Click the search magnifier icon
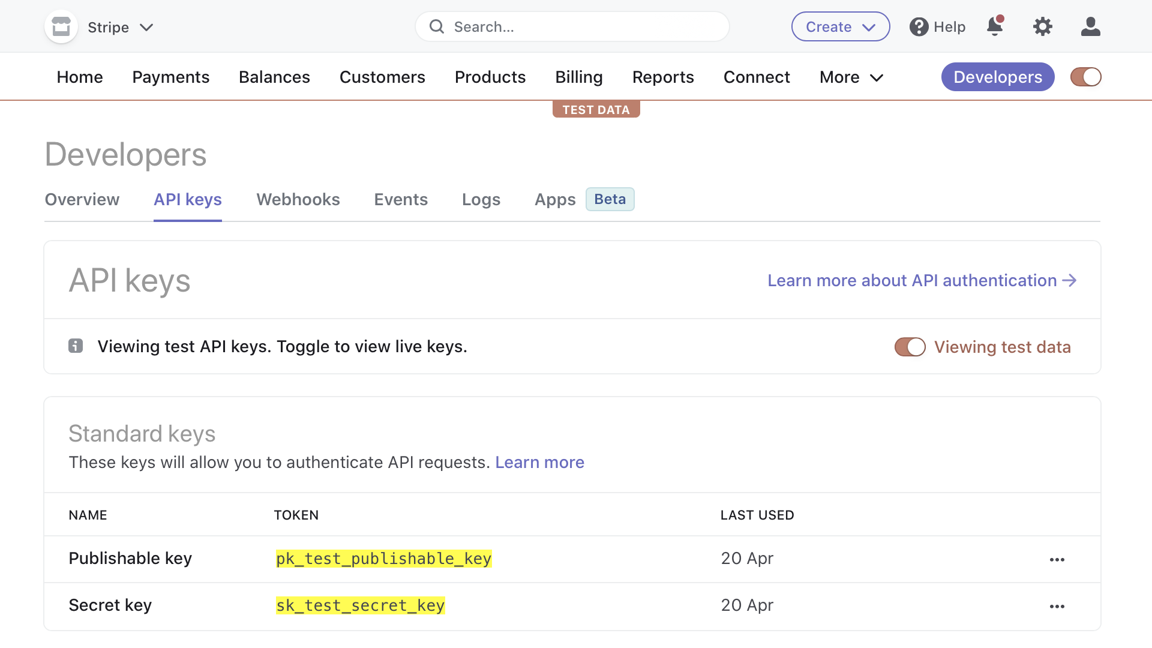Viewport: 1152px width, 648px height. click(436, 26)
